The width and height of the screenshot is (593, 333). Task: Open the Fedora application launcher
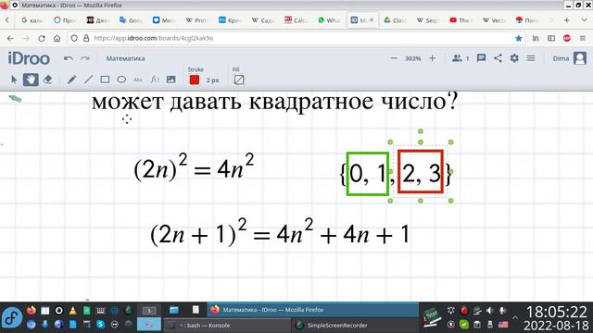tap(12, 317)
